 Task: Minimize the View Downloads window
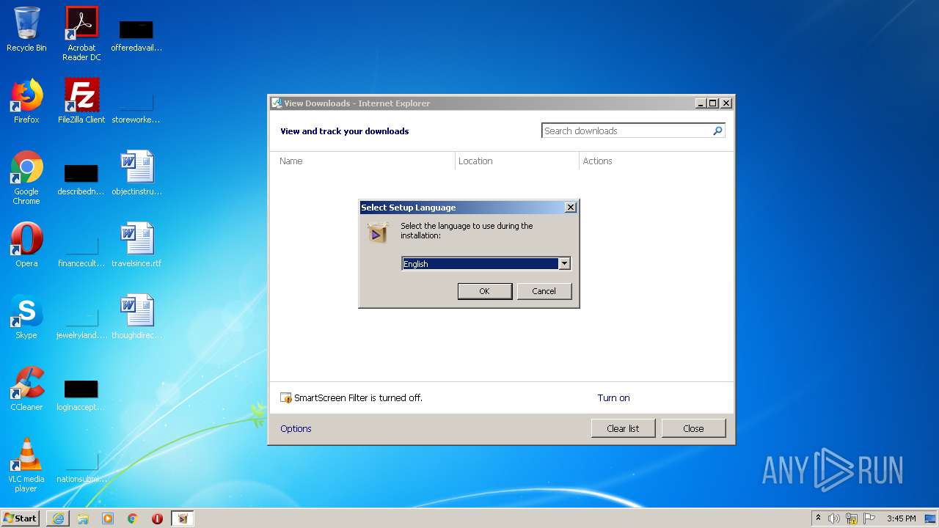pyautogui.click(x=701, y=103)
